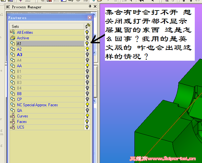Image resolution: width=202 pixels, height=163 pixels.
Task: Select the greyed "A4" set name
Action: click(19, 60)
